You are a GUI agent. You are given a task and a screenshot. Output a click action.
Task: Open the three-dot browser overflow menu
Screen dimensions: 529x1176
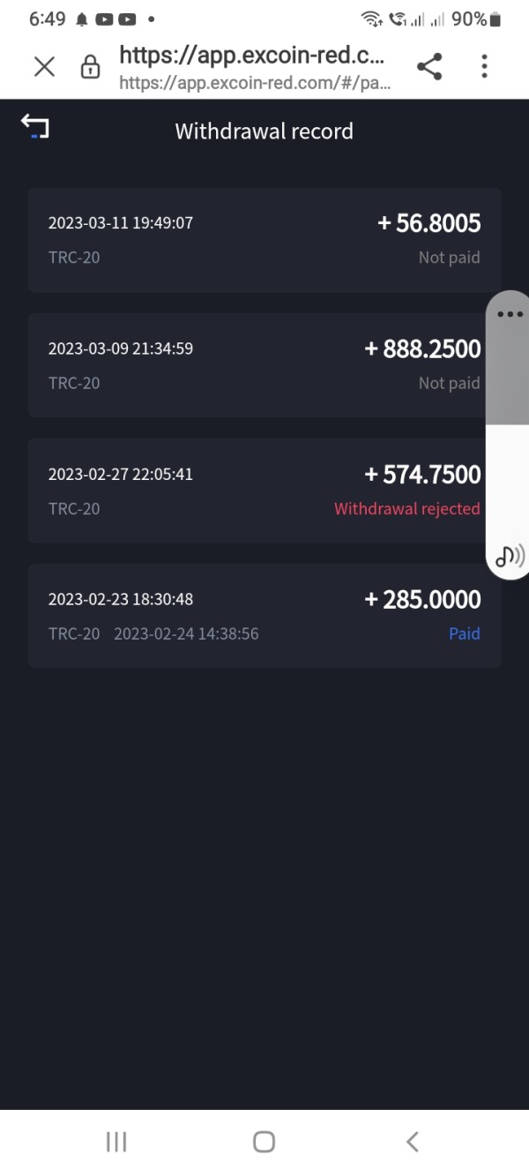coord(484,66)
